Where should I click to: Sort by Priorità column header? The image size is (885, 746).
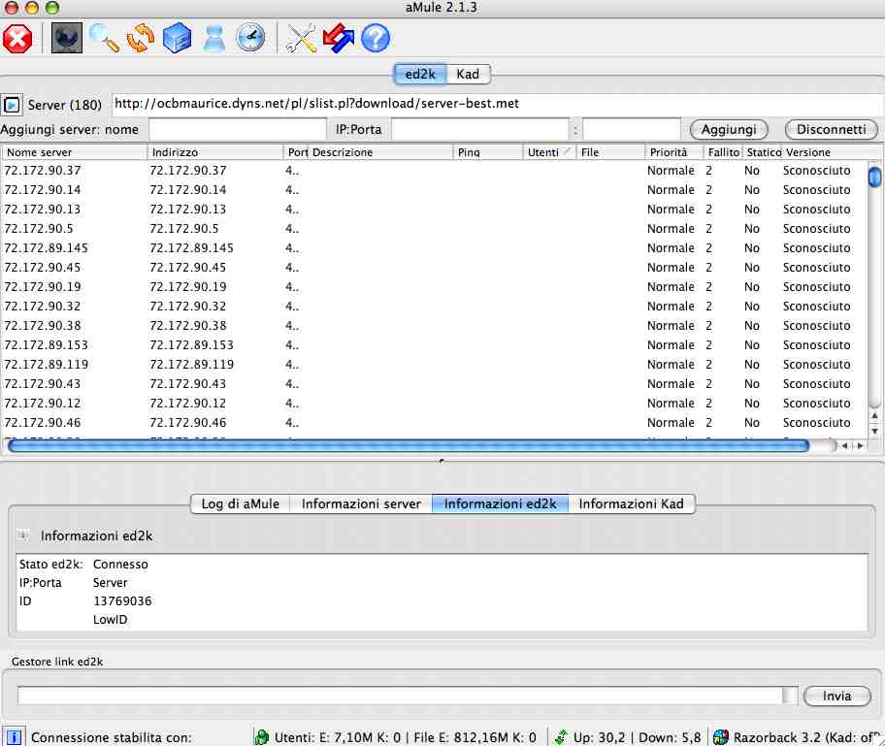pos(673,152)
